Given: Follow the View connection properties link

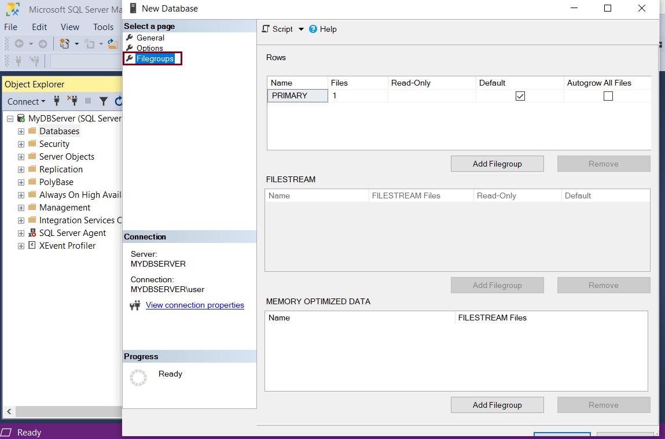Looking at the screenshot, I should pyautogui.click(x=194, y=305).
